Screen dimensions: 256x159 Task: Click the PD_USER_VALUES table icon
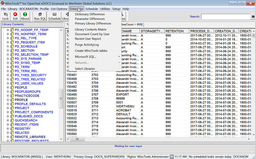(x=12, y=83)
